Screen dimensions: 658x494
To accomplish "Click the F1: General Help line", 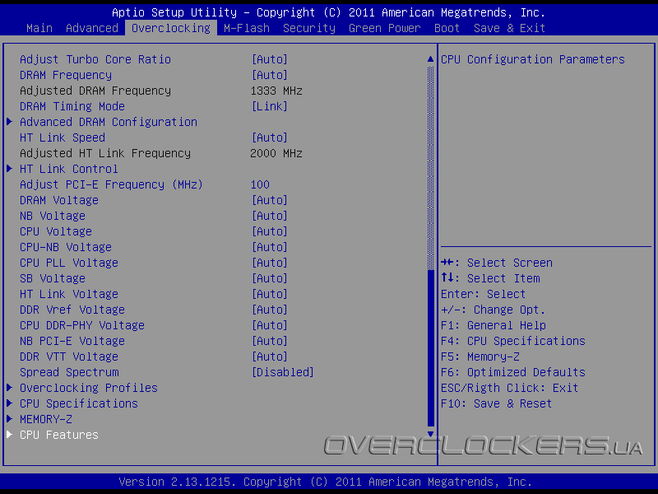I will pyautogui.click(x=493, y=325).
